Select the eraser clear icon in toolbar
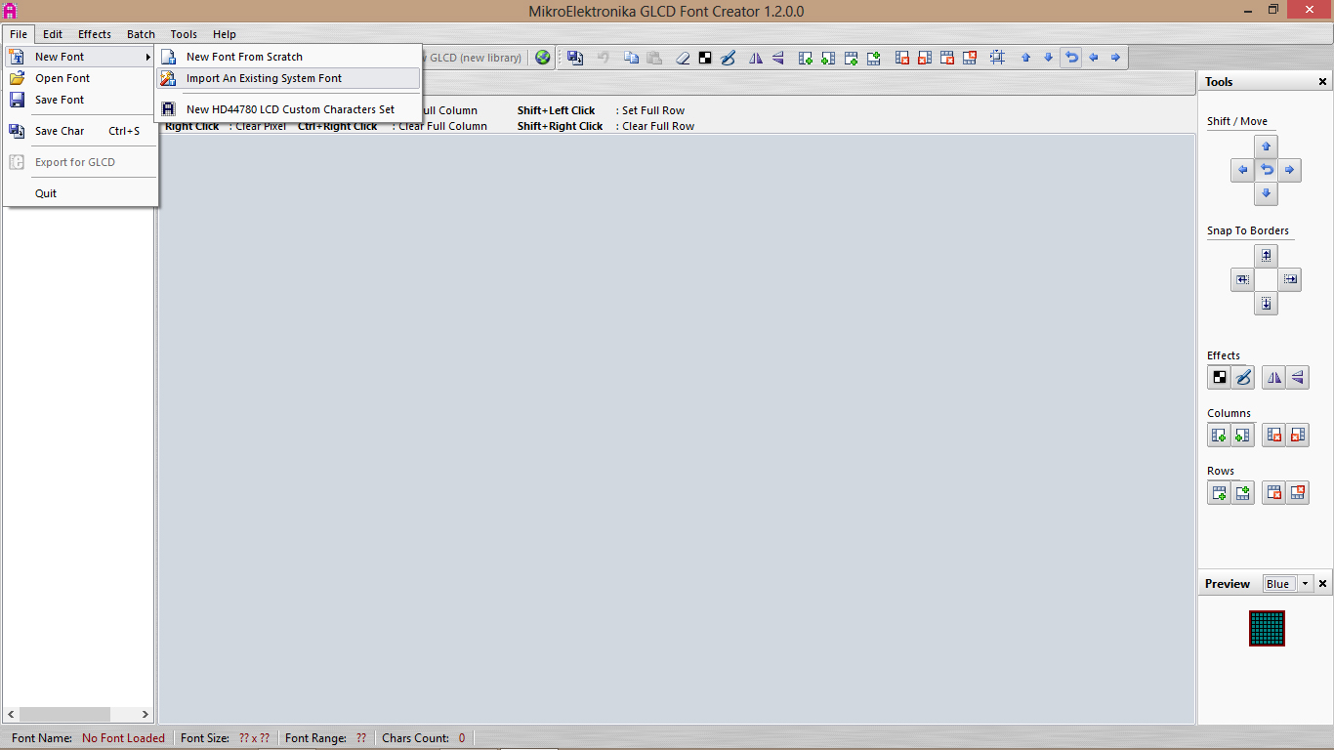1334x750 pixels. 683,58
